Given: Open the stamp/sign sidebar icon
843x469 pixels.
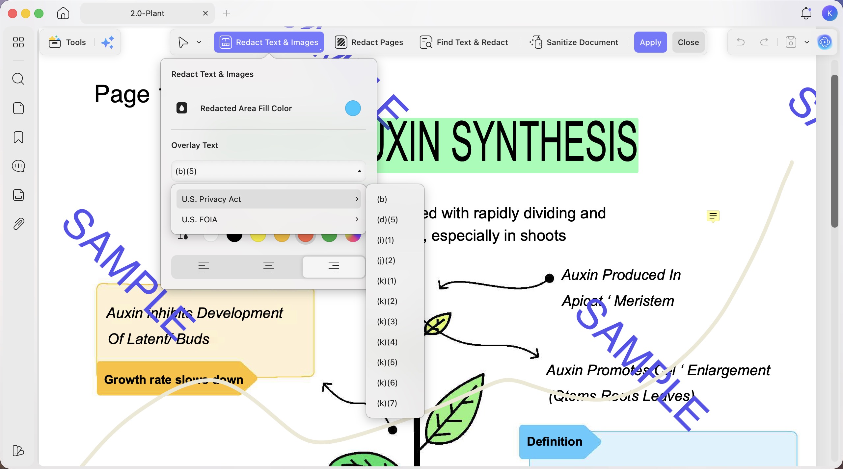Looking at the screenshot, I should [x=18, y=195].
